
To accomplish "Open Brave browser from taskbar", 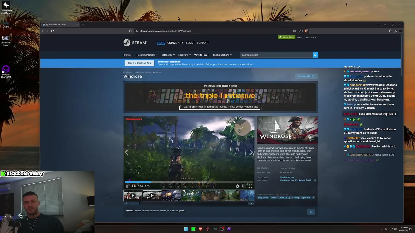I will 200,229.
